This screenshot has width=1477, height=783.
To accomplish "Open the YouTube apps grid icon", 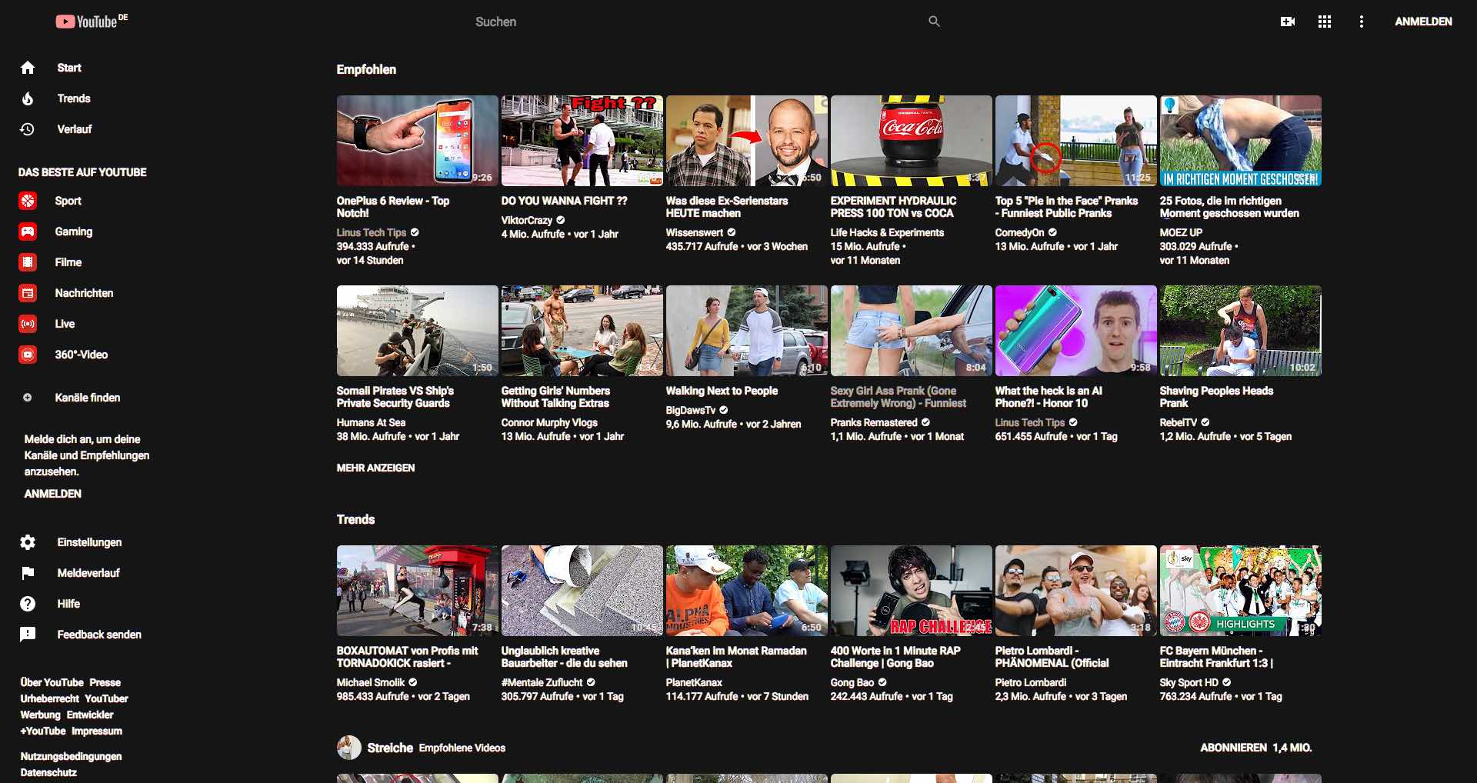I will pos(1325,22).
